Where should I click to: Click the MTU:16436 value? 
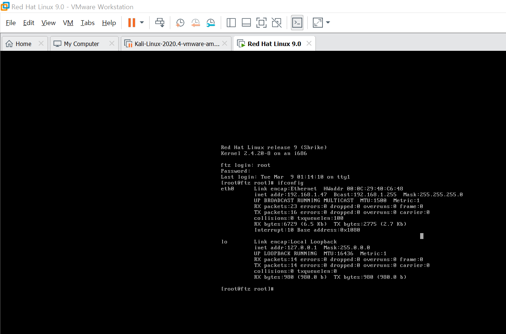click(338, 254)
